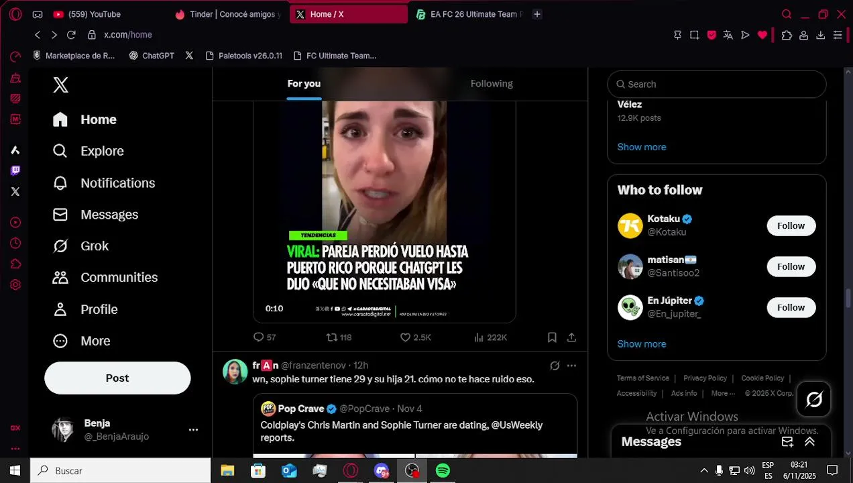Compose new message in Messages drawer
853x483 pixels.
[x=787, y=441]
